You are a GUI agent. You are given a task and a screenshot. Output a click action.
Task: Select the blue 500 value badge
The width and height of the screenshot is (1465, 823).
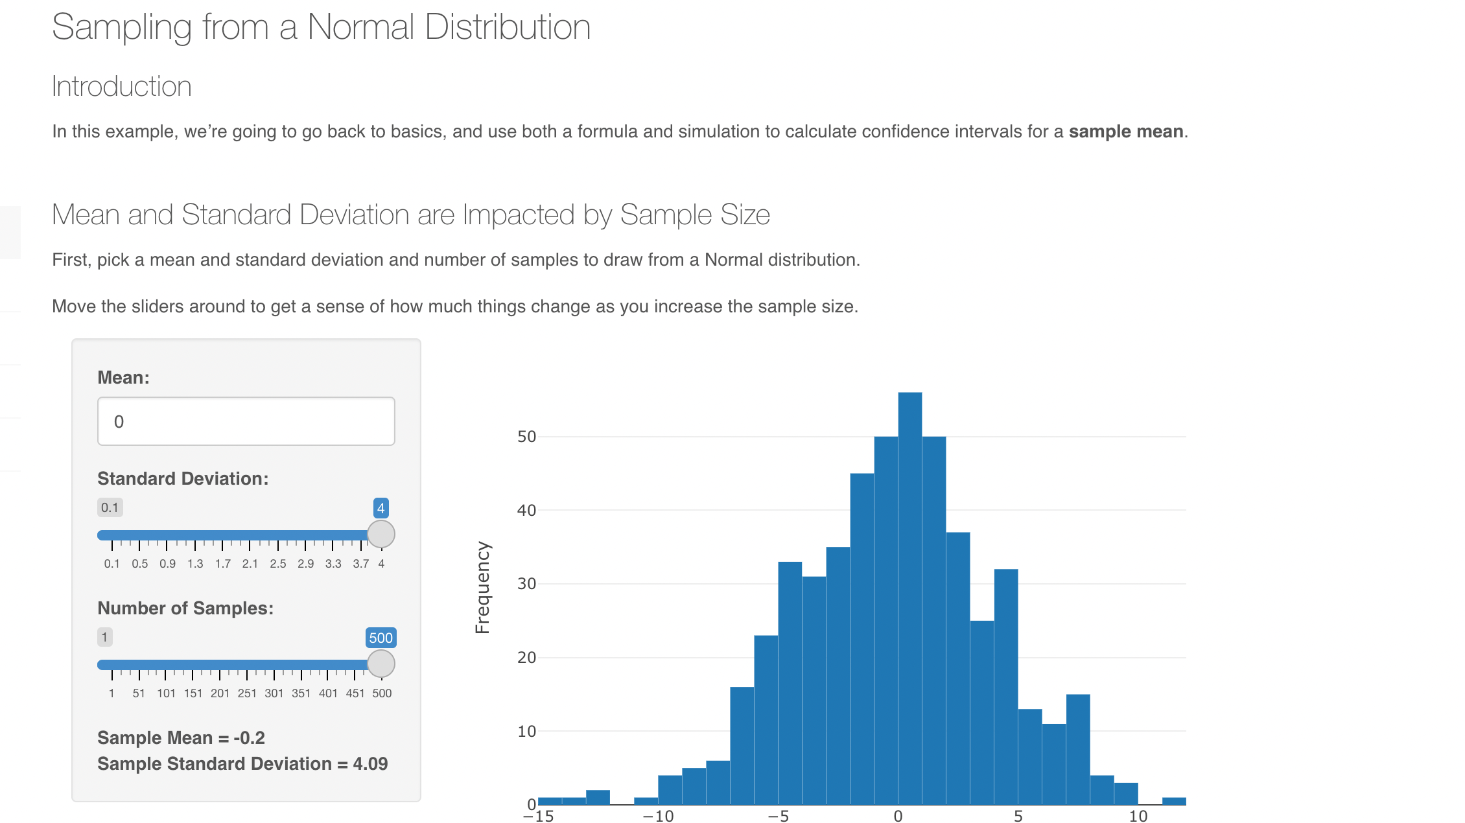[381, 638]
